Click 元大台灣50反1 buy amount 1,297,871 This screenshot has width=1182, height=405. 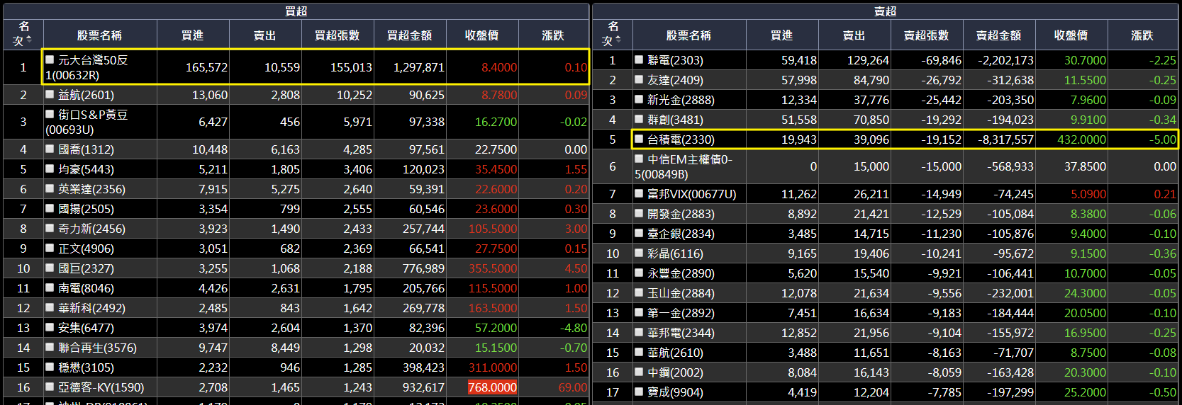pyautogui.click(x=419, y=67)
